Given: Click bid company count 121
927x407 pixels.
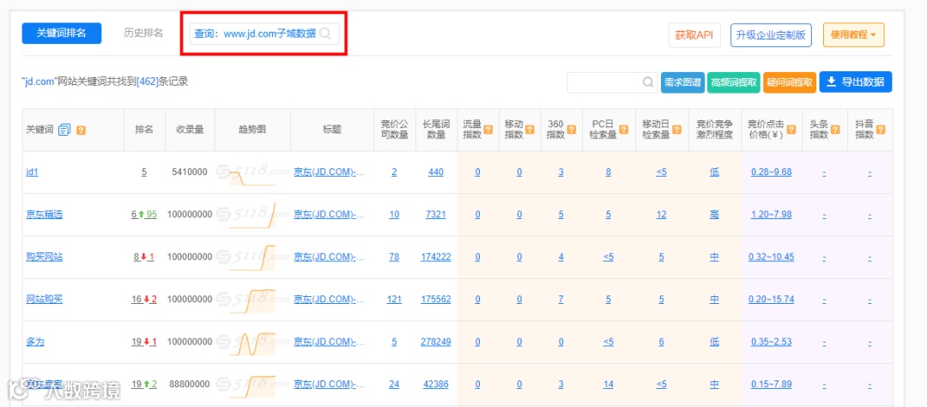Looking at the screenshot, I should (394, 300).
